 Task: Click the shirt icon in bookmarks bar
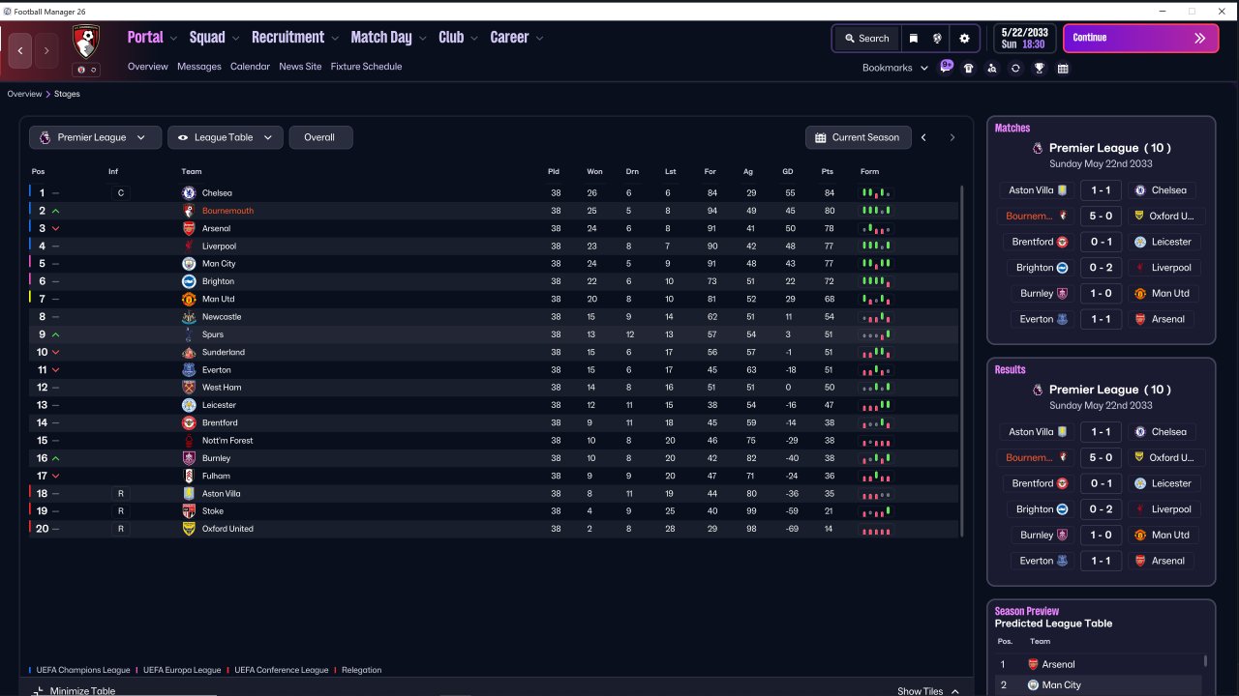969,69
